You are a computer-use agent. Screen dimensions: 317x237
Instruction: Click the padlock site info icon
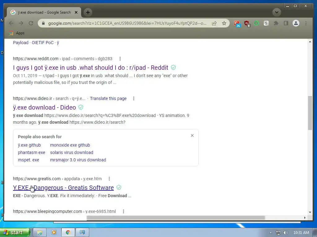(x=43, y=23)
